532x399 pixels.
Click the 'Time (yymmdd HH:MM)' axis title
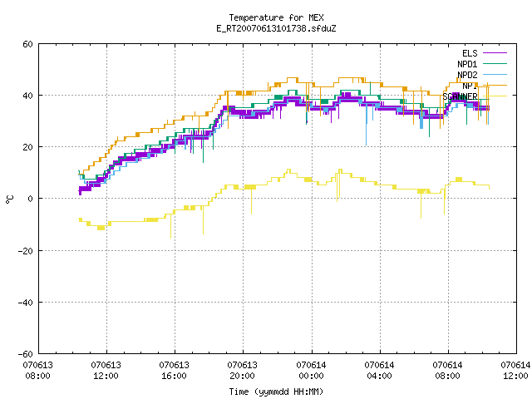[276, 392]
